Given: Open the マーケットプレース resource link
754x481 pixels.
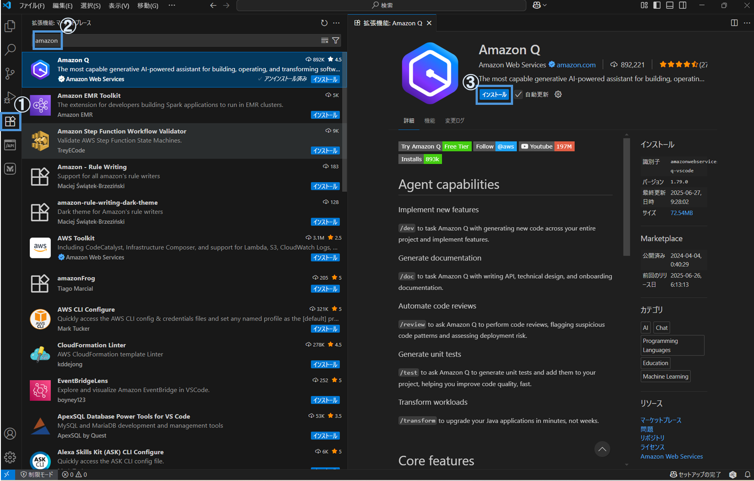Looking at the screenshot, I should [661, 420].
